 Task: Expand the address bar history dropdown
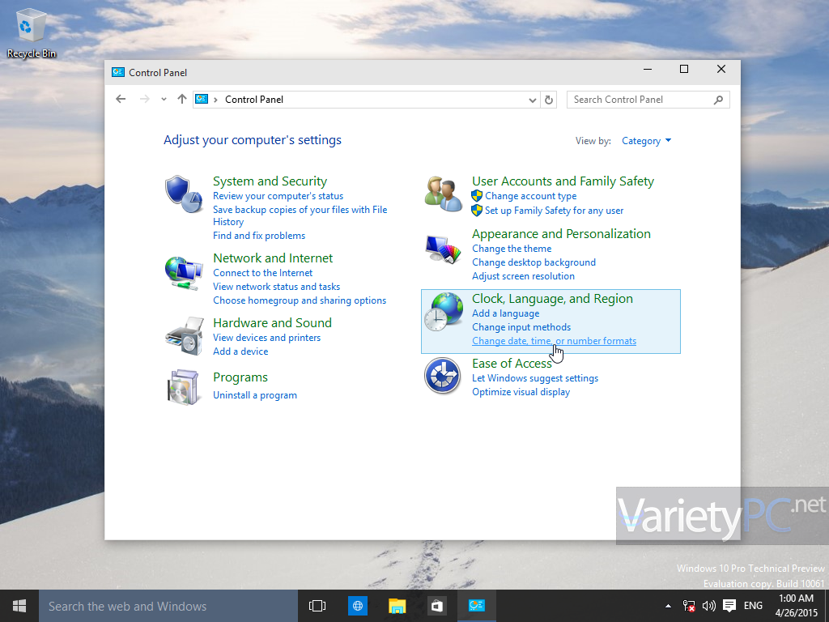click(533, 100)
